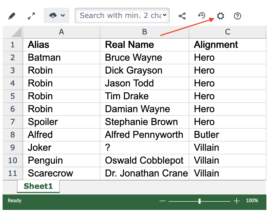
Task: Select the "Oswald Cobblepot" cell
Action: pos(145,161)
